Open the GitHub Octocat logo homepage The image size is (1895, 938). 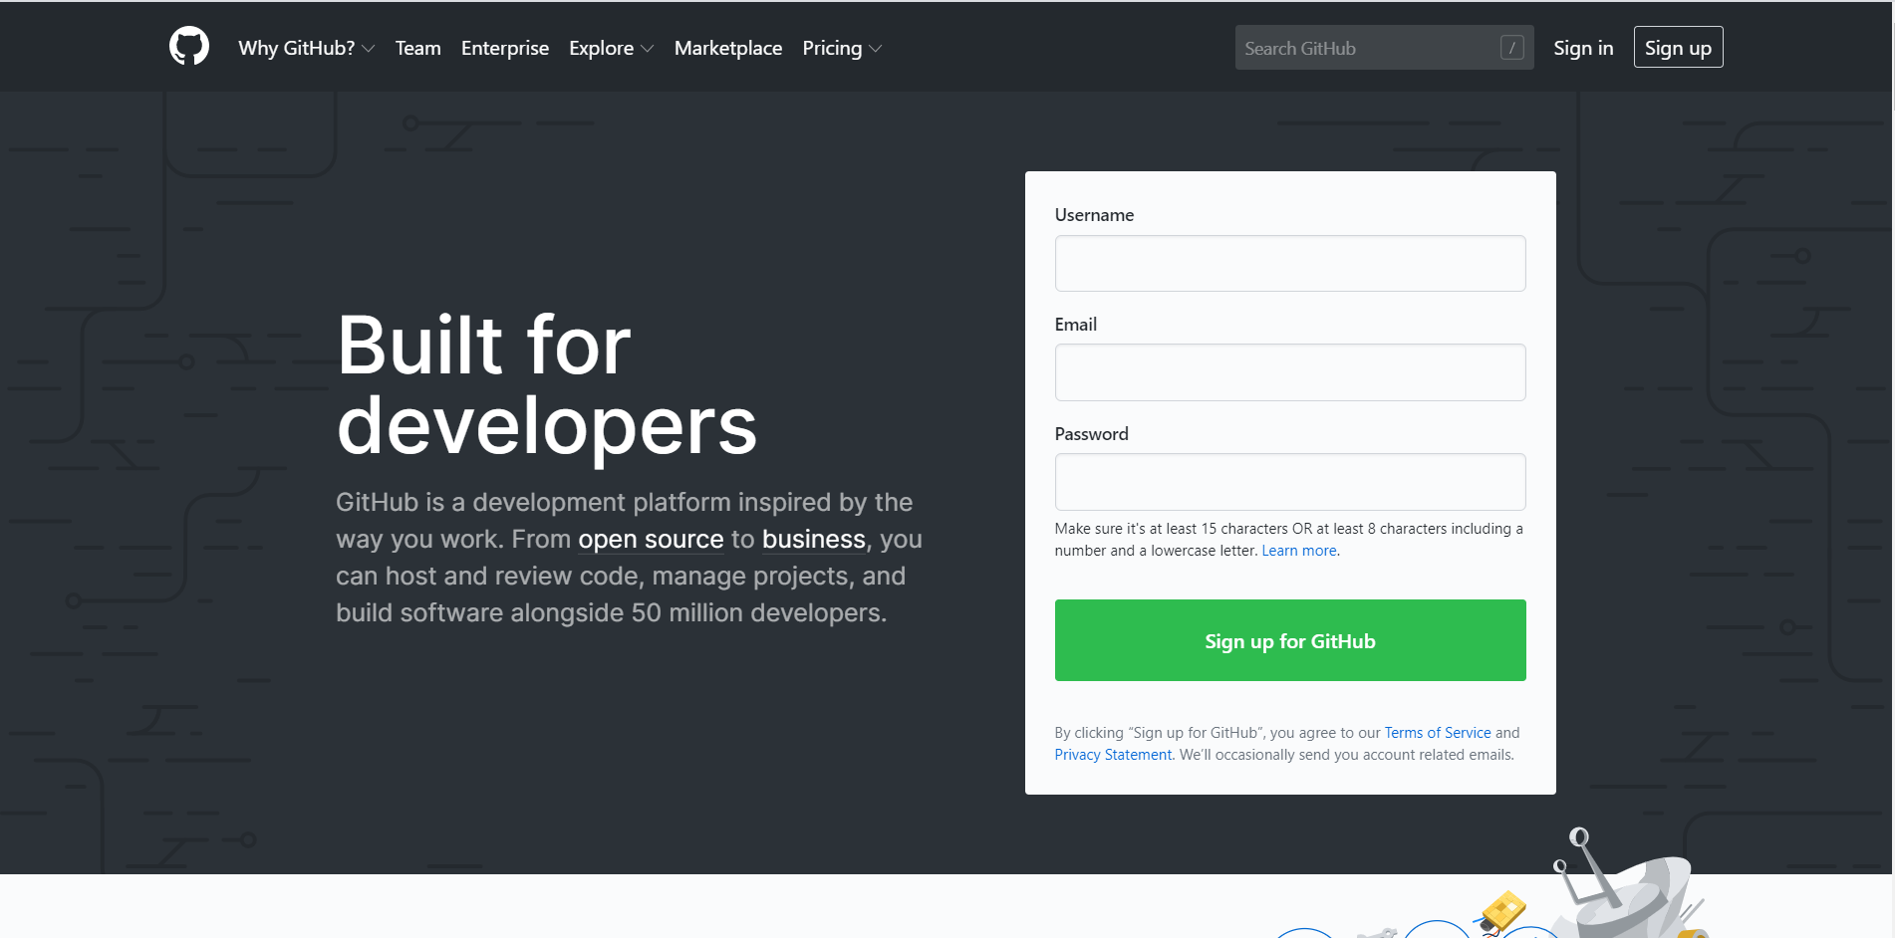coord(189,47)
